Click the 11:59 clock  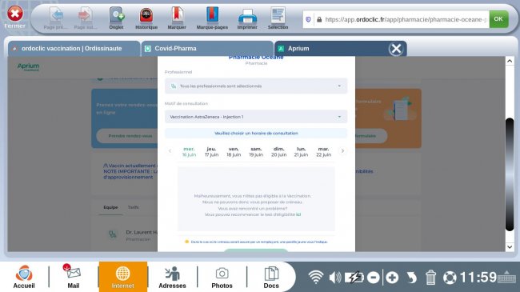[x=478, y=278]
